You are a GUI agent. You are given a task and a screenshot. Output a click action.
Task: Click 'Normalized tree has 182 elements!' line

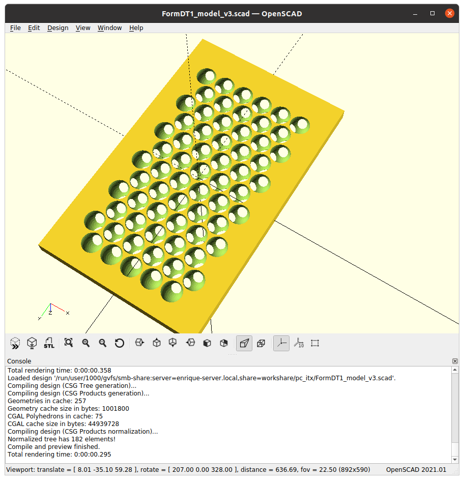(62, 439)
